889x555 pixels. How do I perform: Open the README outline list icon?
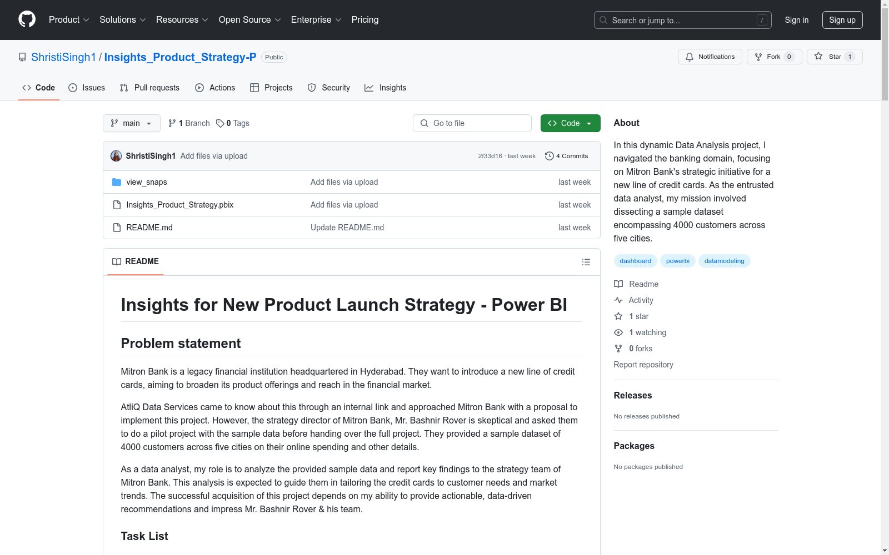click(586, 262)
